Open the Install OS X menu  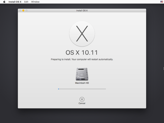[x=15, y=2]
